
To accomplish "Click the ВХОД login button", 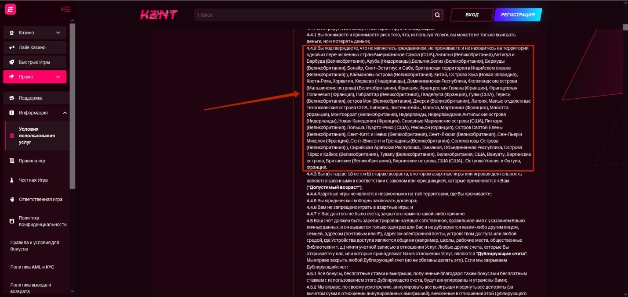I will pyautogui.click(x=472, y=15).
